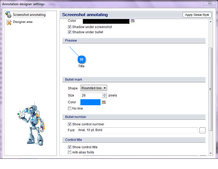Screen dimensions: 218x169
Task: Toggle Shadow under screenshot checkbox
Action: (x=69, y=27)
